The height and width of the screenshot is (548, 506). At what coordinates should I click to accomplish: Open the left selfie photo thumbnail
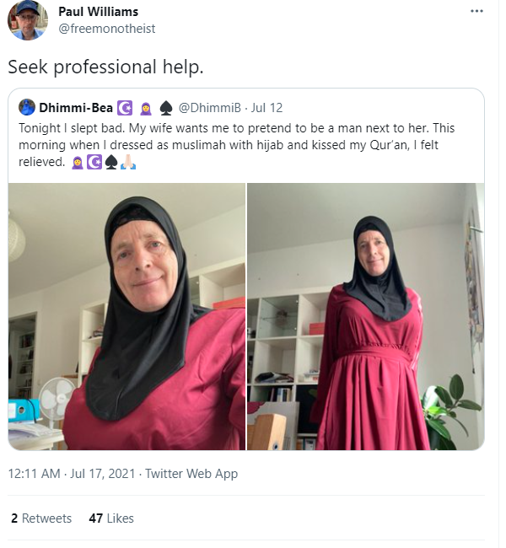[127, 316]
